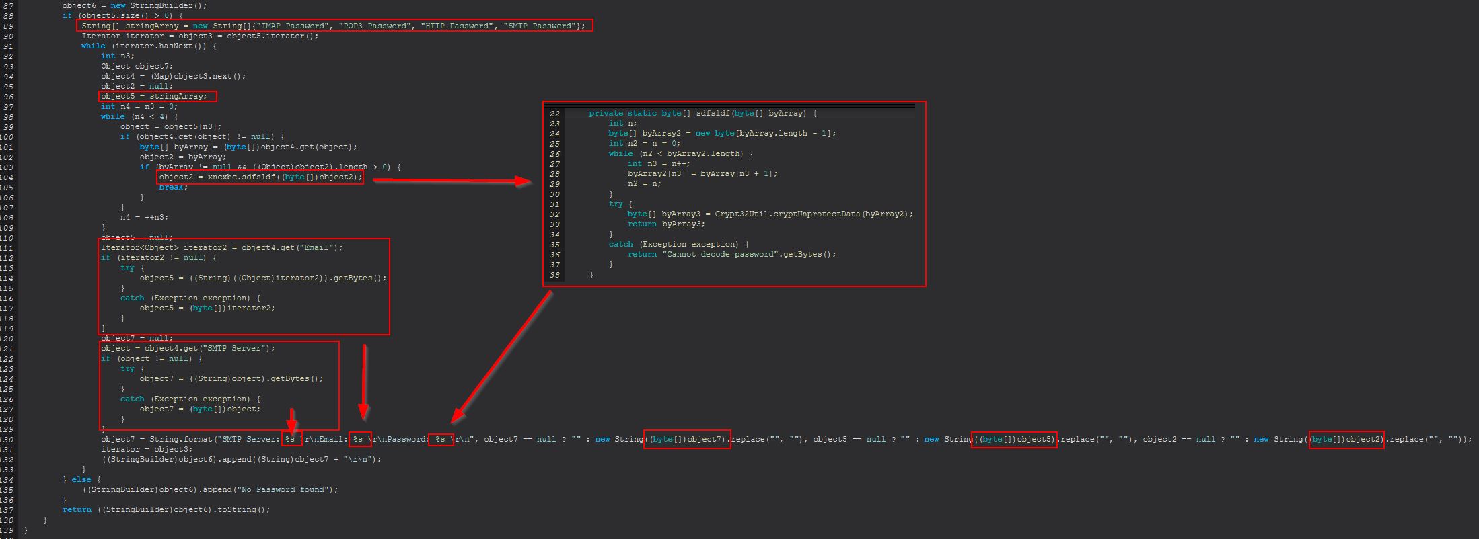Image resolution: width=1479 pixels, height=539 pixels.
Task: Click the 'if (object != null) {' line
Action: tap(151, 358)
